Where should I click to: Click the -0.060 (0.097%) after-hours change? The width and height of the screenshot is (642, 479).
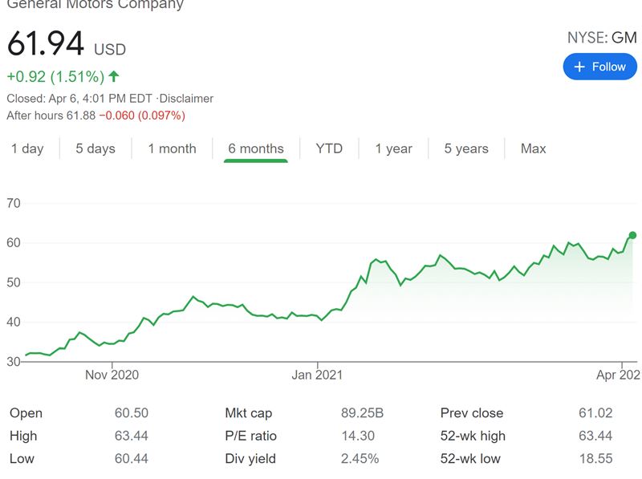tap(142, 116)
